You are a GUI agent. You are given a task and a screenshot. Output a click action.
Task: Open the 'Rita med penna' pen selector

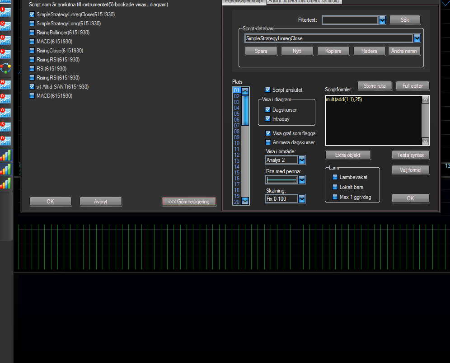tap(302, 180)
